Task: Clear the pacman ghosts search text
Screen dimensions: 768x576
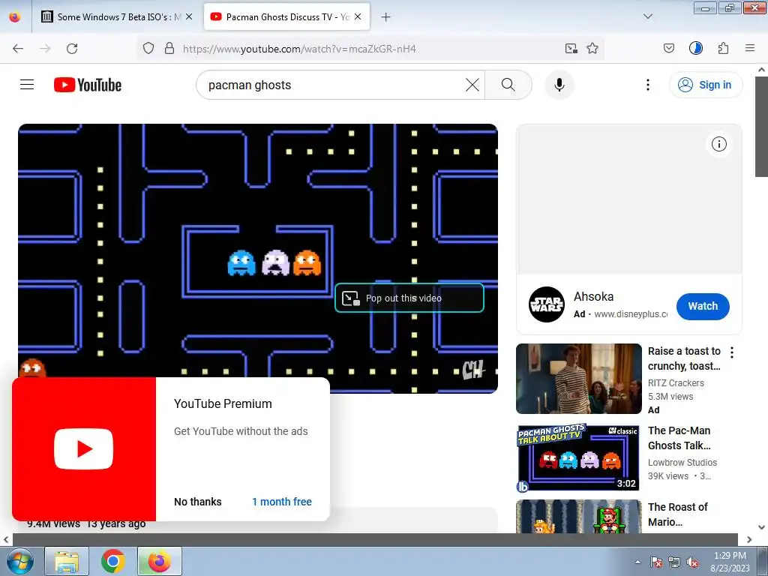Action: pyautogui.click(x=472, y=85)
